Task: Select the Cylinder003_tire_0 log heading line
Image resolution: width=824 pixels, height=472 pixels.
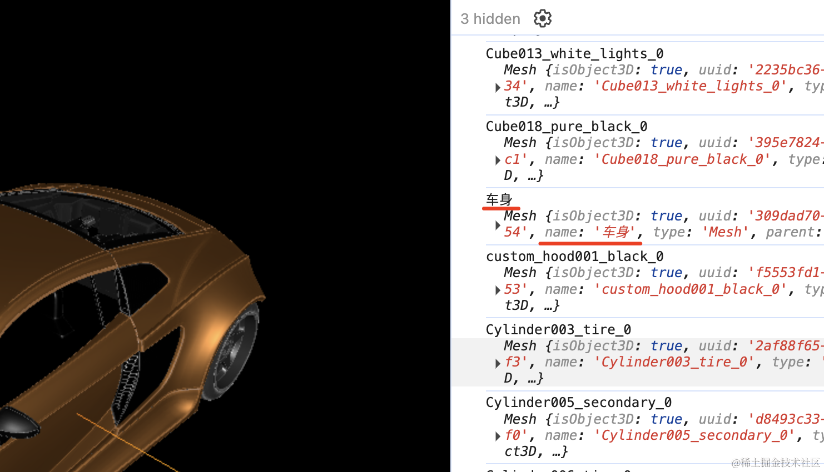Action: 559,329
